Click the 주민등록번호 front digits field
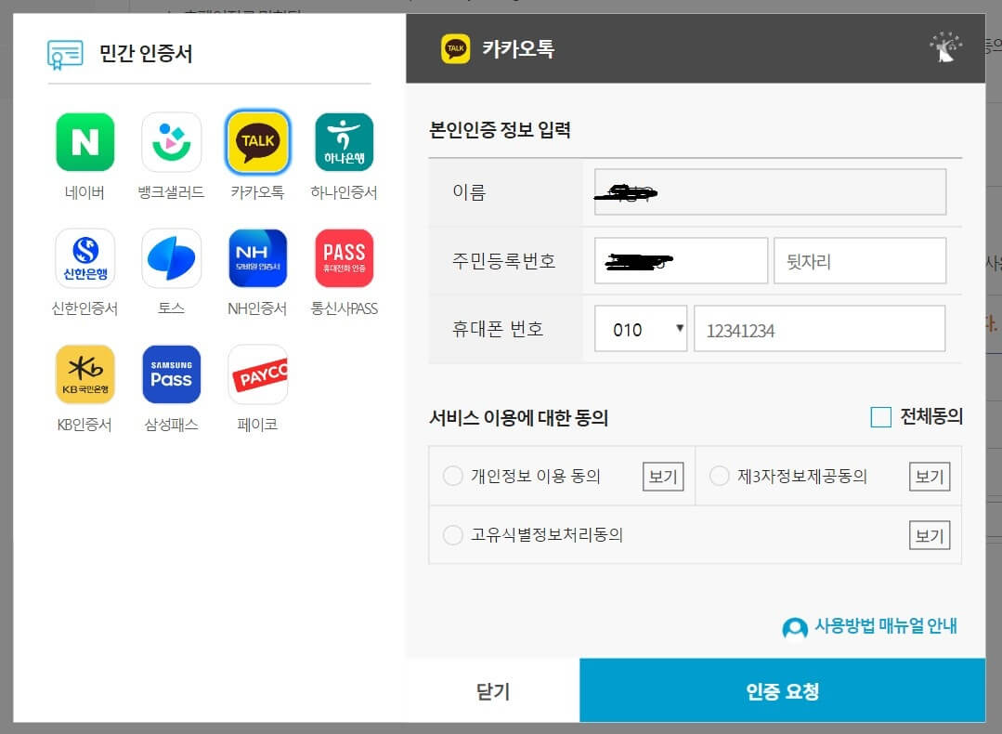This screenshot has height=734, width=1002. pyautogui.click(x=681, y=260)
